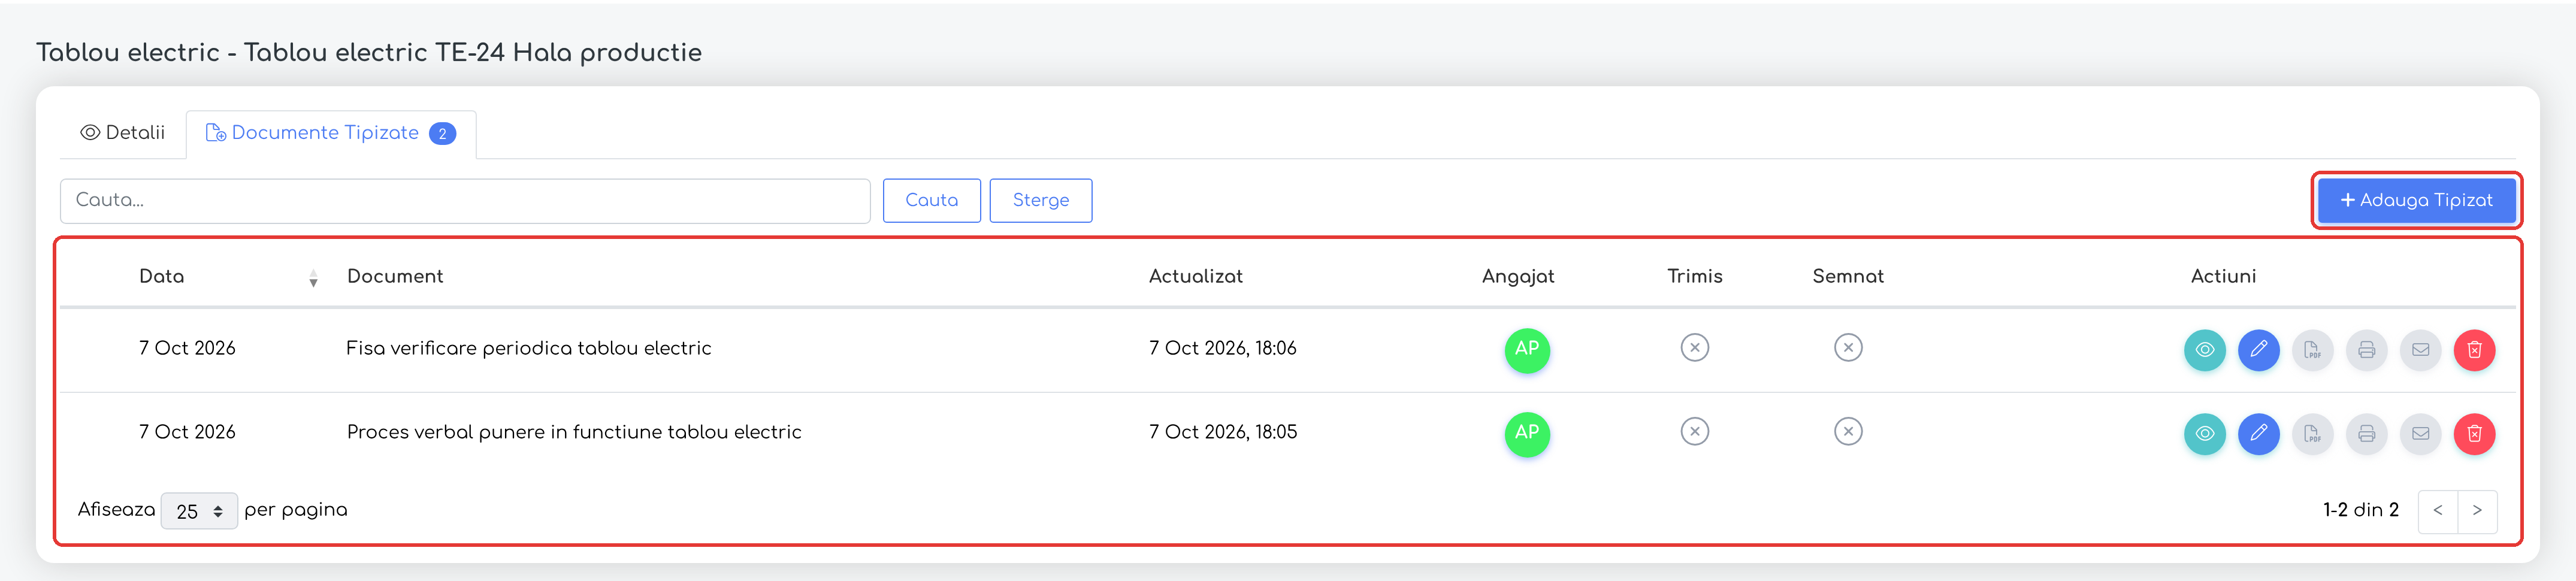Sort table by the Data column arrows
The height and width of the screenshot is (581, 2576).
point(313,278)
